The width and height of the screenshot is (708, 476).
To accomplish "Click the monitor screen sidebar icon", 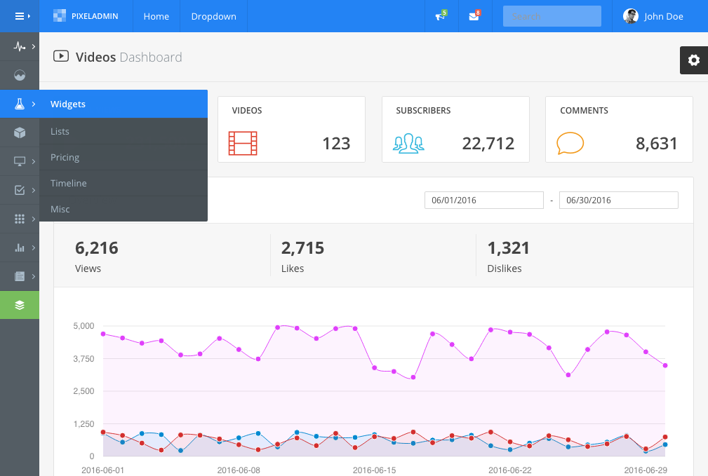I will coord(20,161).
